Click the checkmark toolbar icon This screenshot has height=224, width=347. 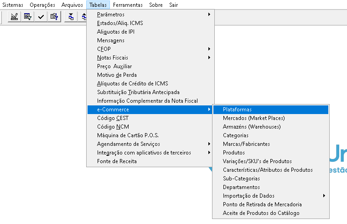[41, 17]
